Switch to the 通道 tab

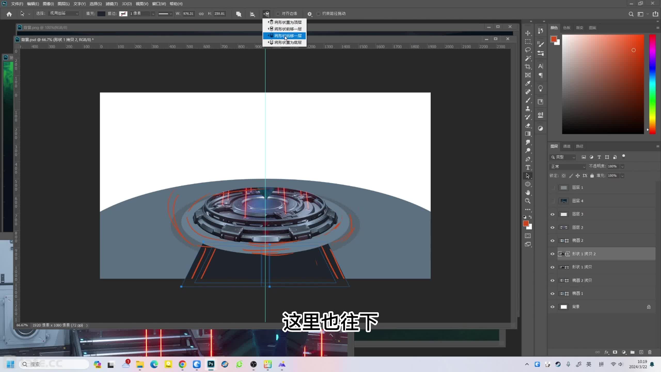click(566, 146)
